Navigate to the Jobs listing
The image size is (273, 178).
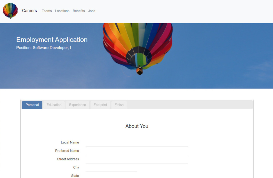[92, 11]
